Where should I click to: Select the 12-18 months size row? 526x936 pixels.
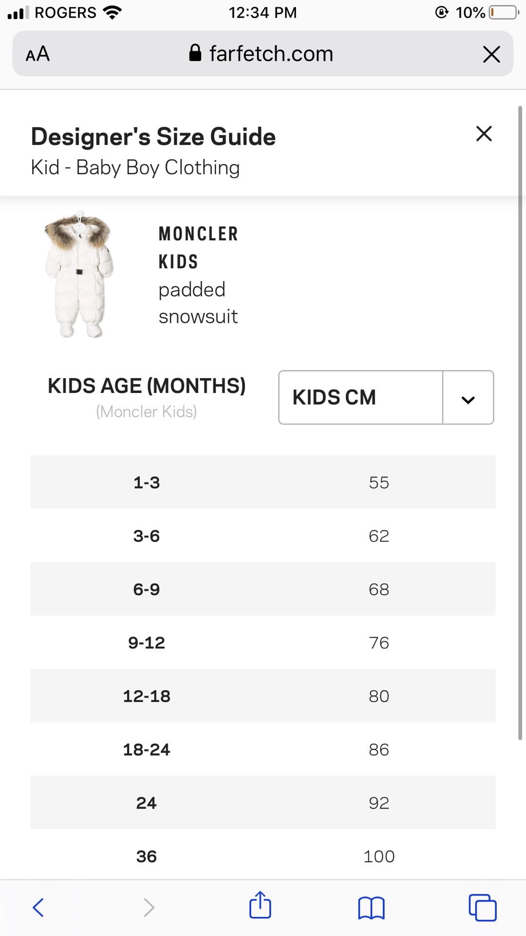[263, 696]
